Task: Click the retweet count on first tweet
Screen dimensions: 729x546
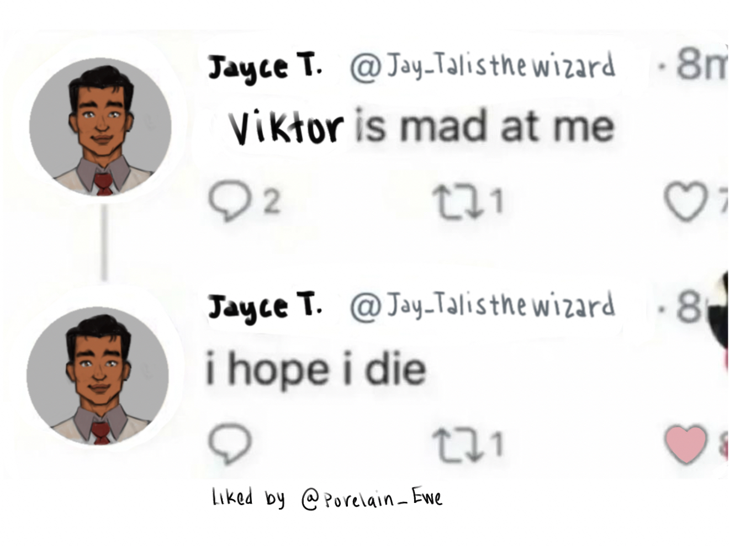Action: pyautogui.click(x=498, y=200)
